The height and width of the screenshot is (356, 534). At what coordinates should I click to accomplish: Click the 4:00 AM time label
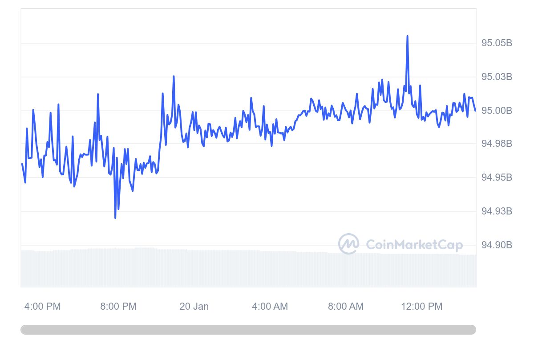coord(270,306)
